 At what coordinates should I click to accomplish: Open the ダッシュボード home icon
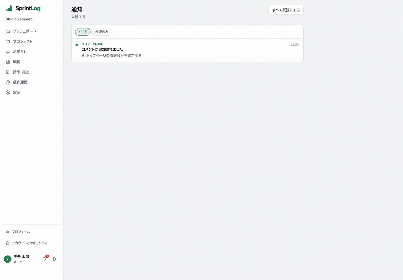(x=8, y=31)
